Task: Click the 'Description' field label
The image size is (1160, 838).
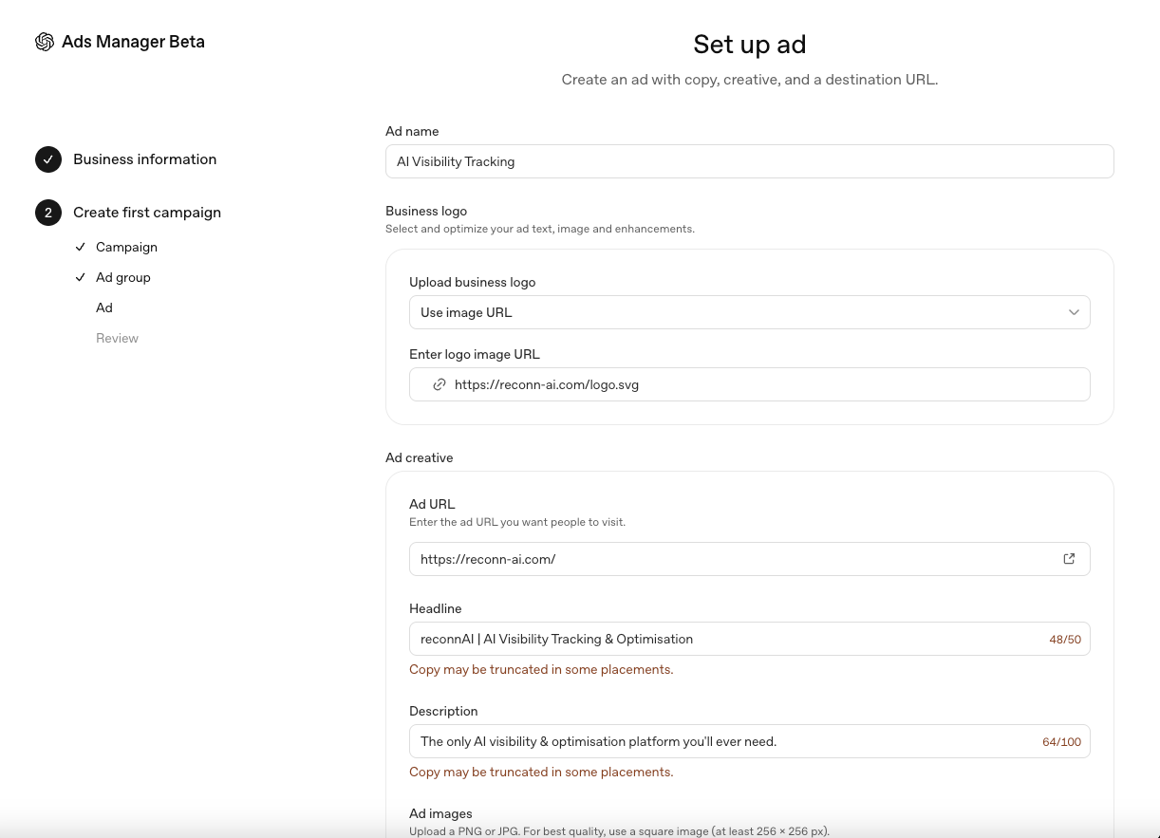Action: [x=443, y=711]
